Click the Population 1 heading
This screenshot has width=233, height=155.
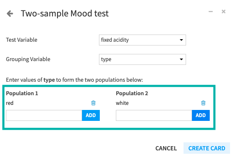point(22,94)
